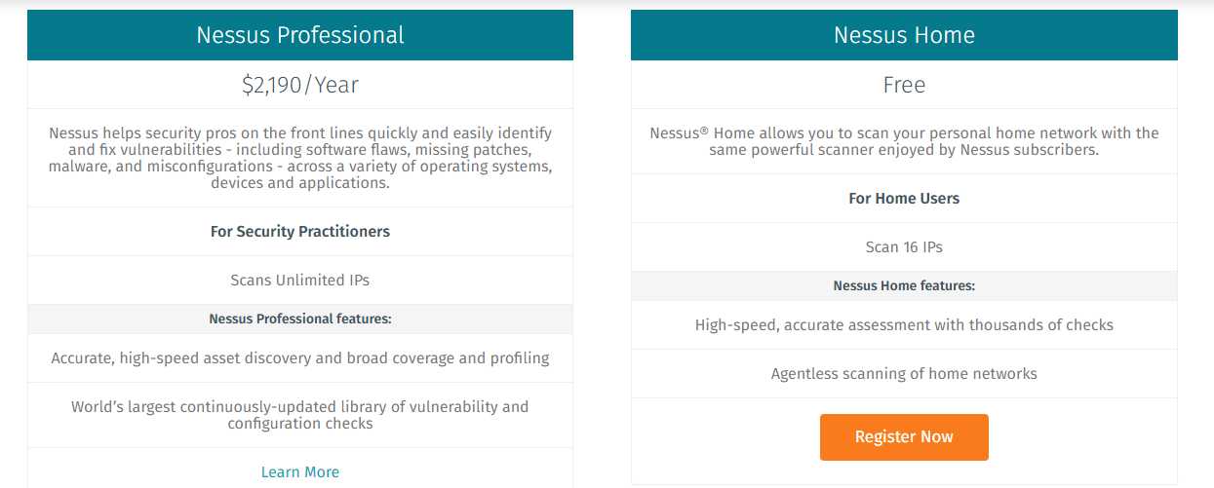
Task: Select the Nessus Professional header banner
Action: (300, 35)
